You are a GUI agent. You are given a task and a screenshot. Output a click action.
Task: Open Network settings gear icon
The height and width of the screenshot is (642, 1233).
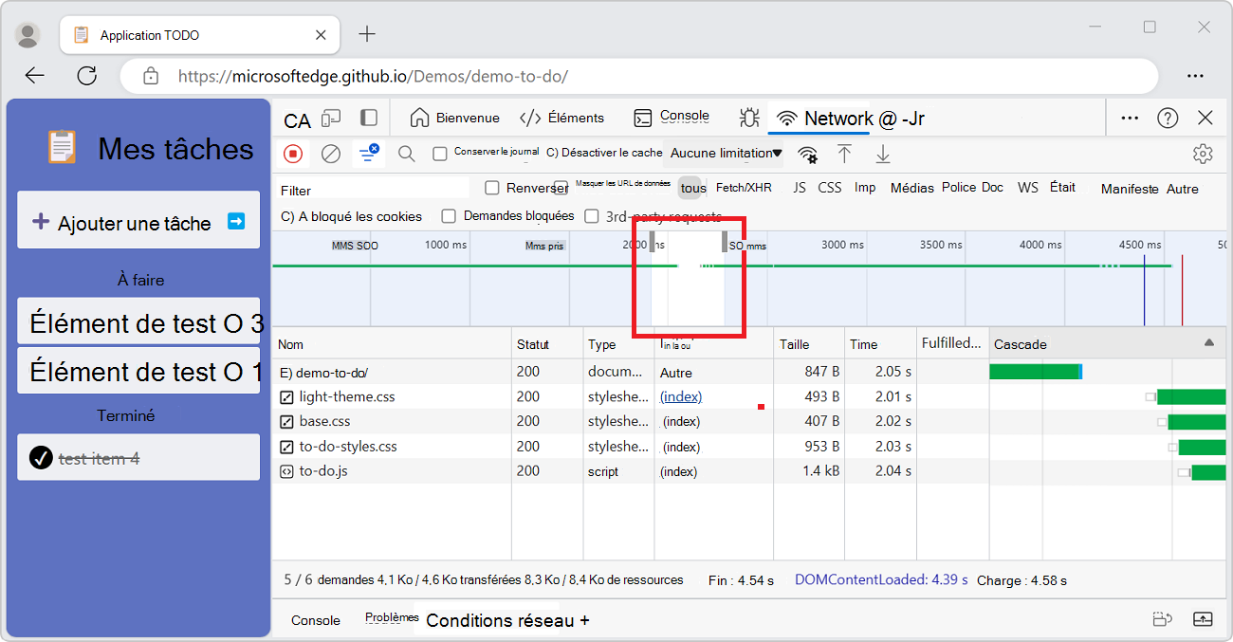coord(1203,154)
